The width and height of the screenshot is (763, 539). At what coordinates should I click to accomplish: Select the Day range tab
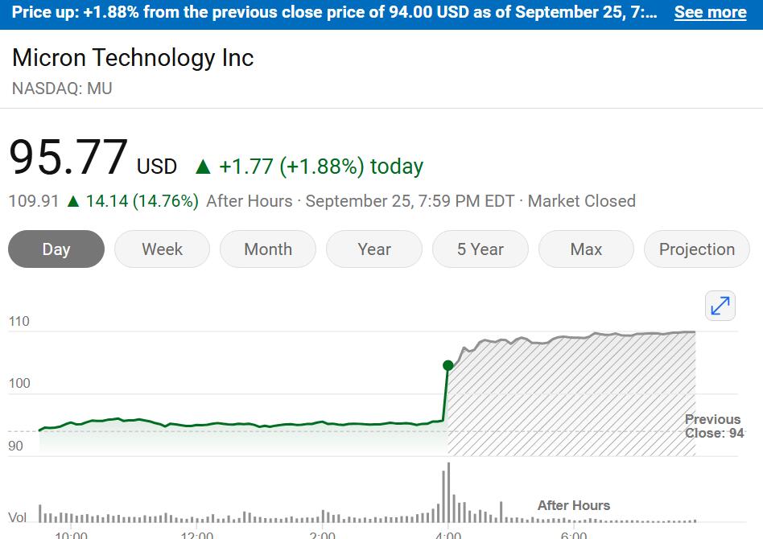coord(56,249)
